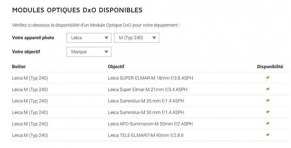Viewport: 291px width, 148px height.
Task: Click the Votre objectif label
Action: click(x=26, y=52)
